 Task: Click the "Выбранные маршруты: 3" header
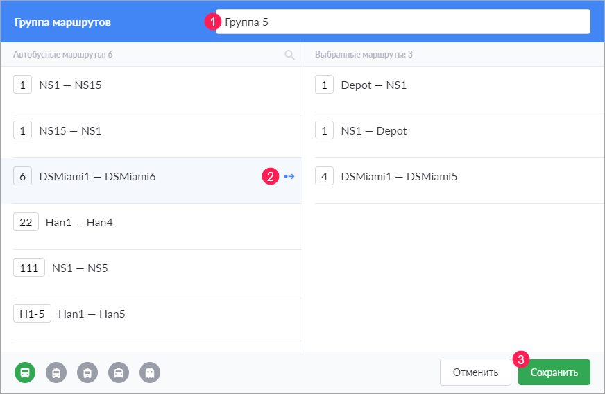click(364, 55)
